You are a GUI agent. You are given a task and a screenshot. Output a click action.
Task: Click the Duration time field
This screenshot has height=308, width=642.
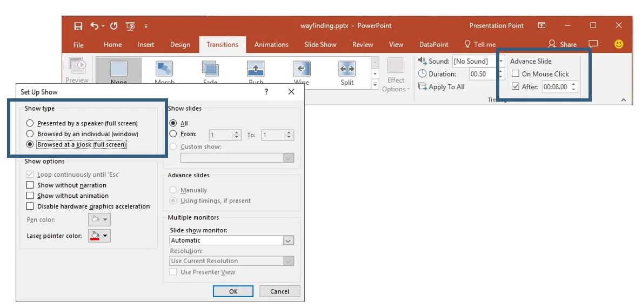[483, 74]
